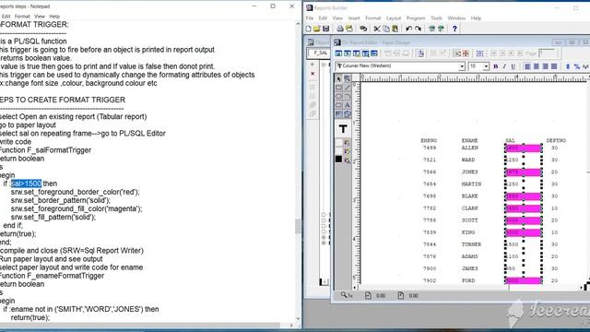Select the Magnify tool in tool palette
Image resolution: width=590 pixels, height=332 pixels.
(x=347, y=78)
